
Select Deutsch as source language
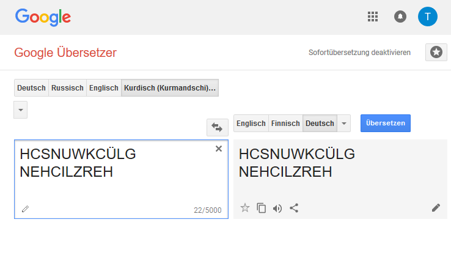click(31, 88)
